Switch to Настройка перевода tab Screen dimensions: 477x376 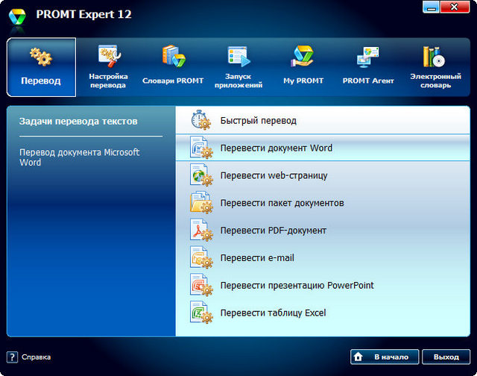(x=108, y=67)
